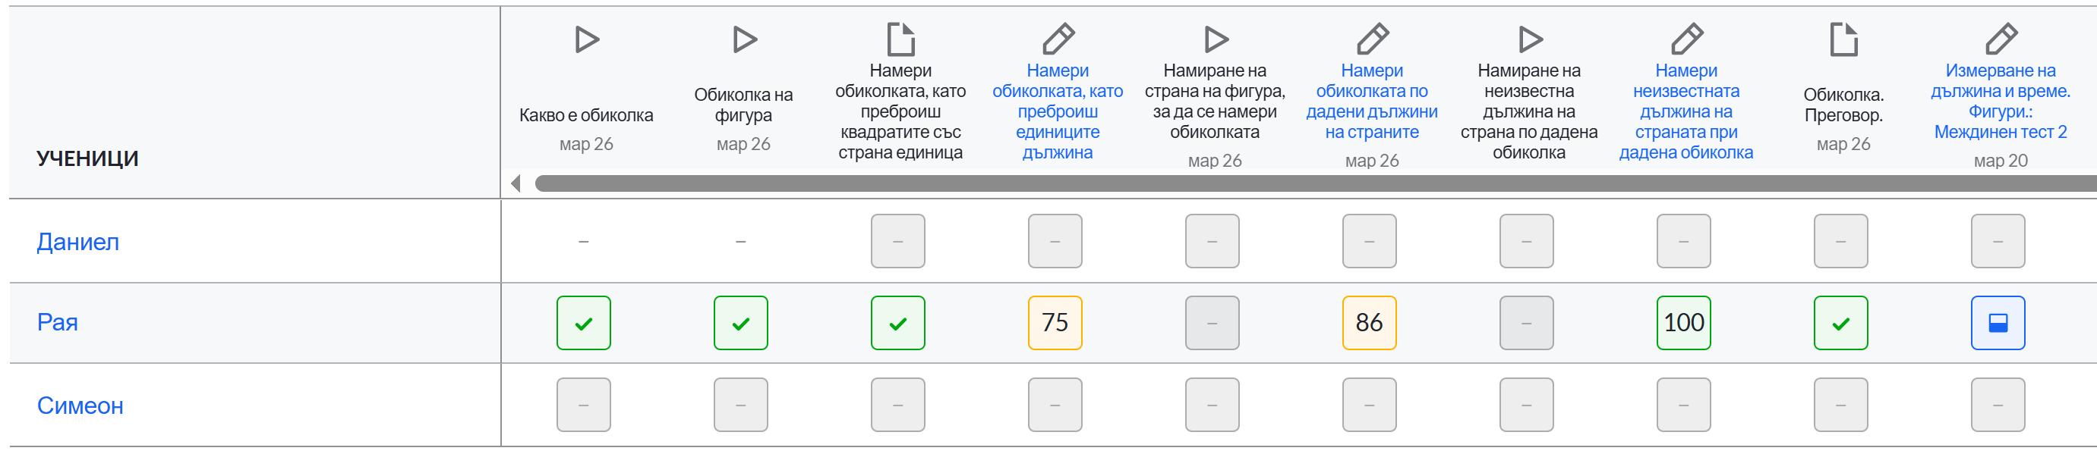This screenshot has height=451, width=2097.
Task: Open student Даниел's profile
Action: pos(78,241)
